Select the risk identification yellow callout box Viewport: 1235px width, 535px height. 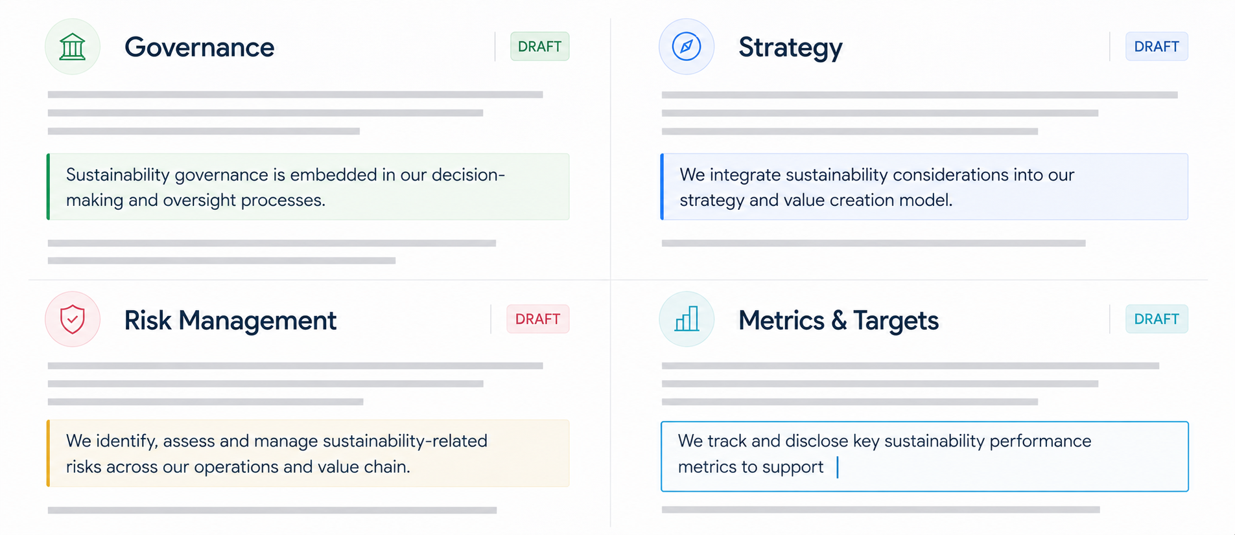[308, 453]
